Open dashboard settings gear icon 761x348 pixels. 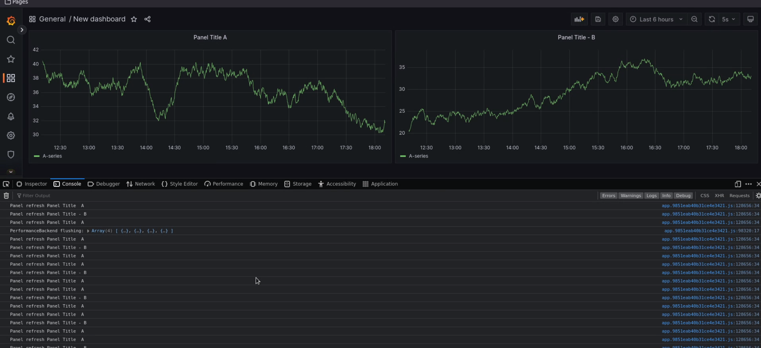coord(616,19)
